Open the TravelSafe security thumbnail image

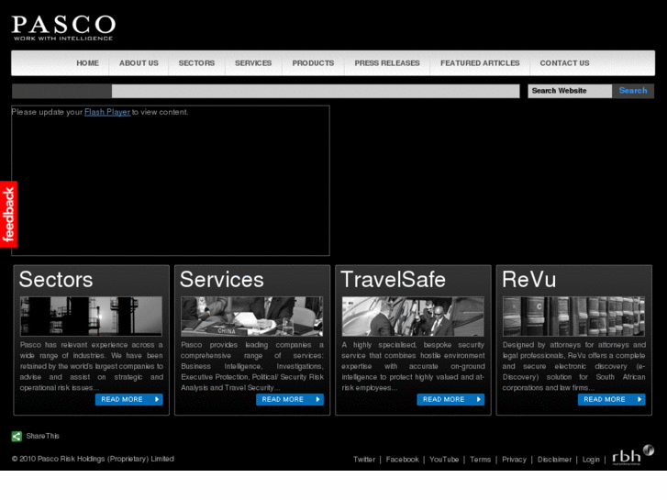[x=413, y=317]
